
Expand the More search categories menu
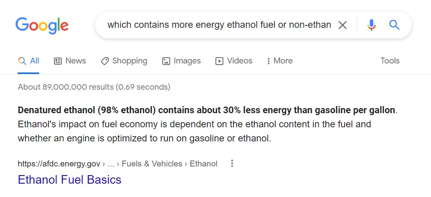280,61
